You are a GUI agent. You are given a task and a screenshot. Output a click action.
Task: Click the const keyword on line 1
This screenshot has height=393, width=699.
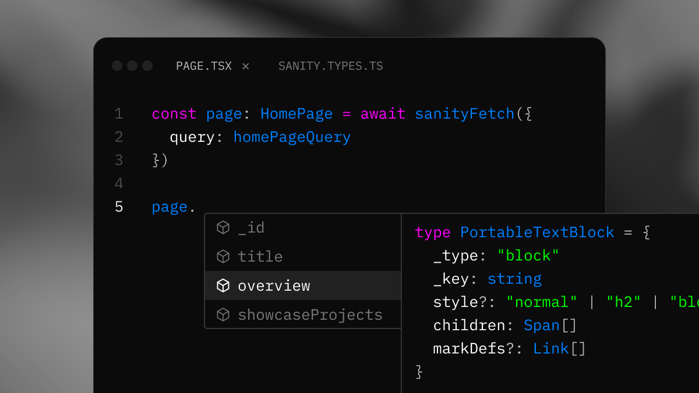[174, 114]
